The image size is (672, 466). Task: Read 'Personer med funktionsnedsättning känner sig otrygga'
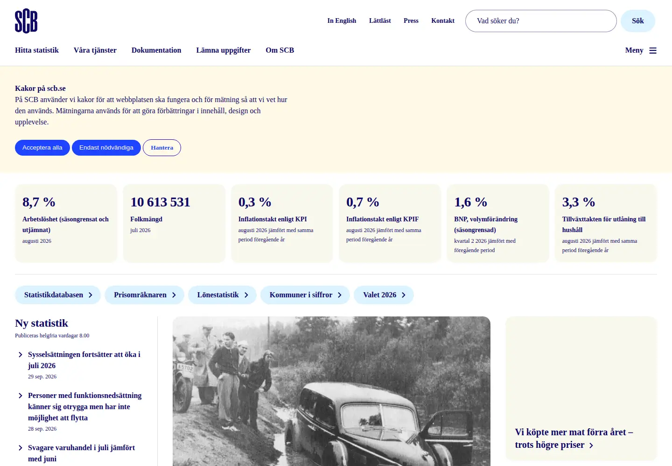point(84,407)
